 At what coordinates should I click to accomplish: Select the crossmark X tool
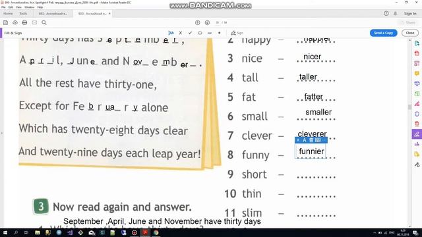[181, 33]
